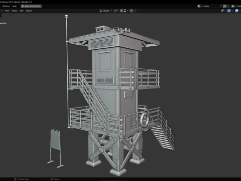Open the scene browse dropdown icon
Screen dimensions: 241x181
tap(199, 6)
